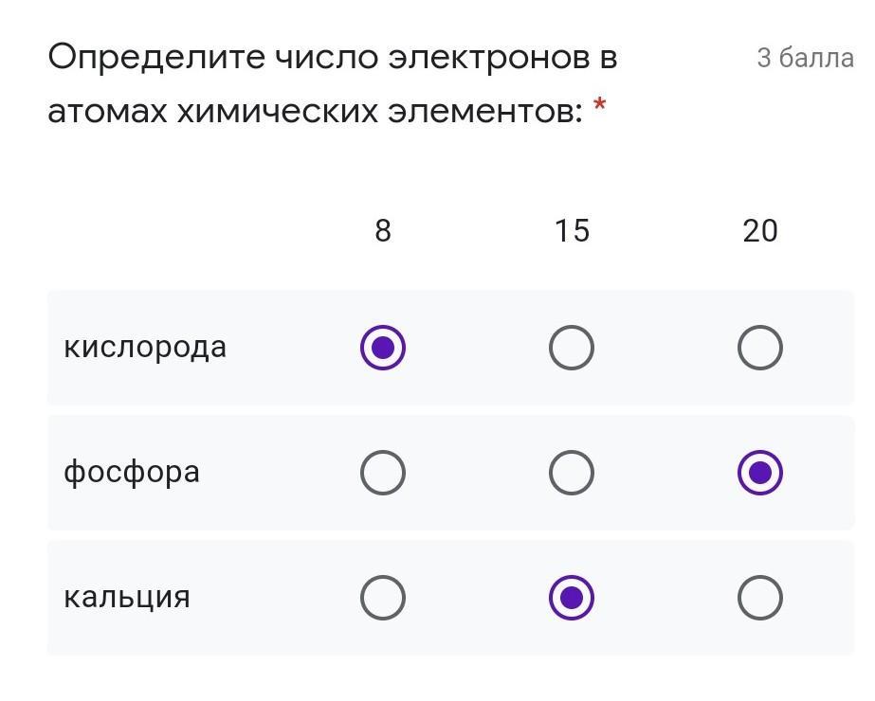The image size is (875, 701).
Task: Click selected 20 radio for фосфора
Action: click(x=759, y=473)
